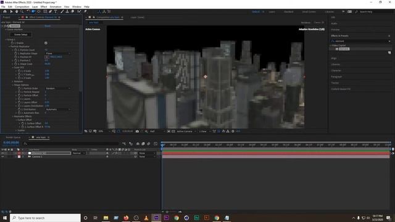
Task: Open the Composition menu
Action: pyautogui.click(x=22, y=7)
